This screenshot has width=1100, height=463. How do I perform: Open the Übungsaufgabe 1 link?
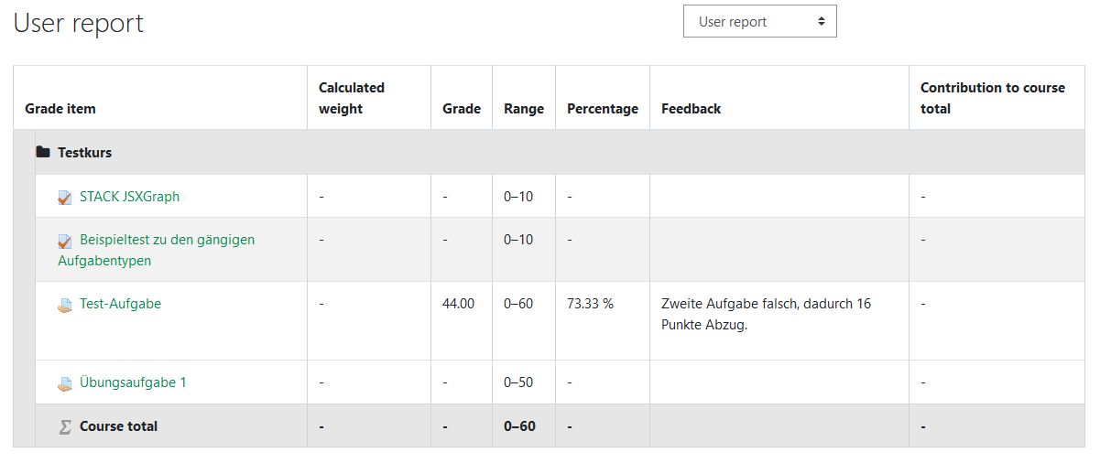click(x=133, y=382)
